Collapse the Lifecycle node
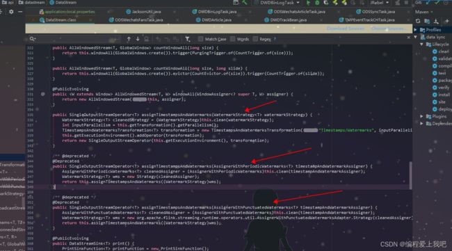This screenshot has width=452, height=251. click(421, 44)
